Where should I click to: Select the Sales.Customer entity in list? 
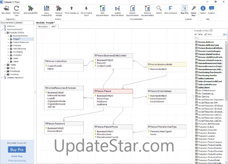[206, 78]
